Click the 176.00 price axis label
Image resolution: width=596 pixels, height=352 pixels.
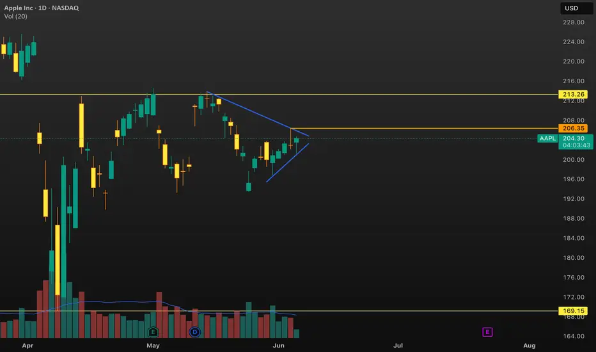coord(573,277)
